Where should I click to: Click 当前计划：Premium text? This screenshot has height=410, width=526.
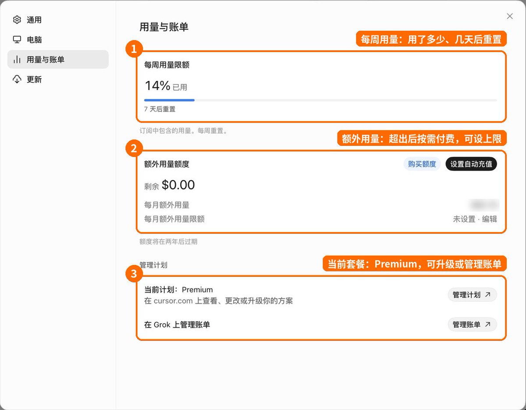[x=178, y=290]
